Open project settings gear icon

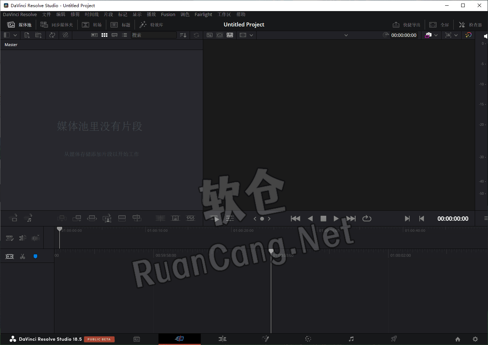tap(475, 339)
